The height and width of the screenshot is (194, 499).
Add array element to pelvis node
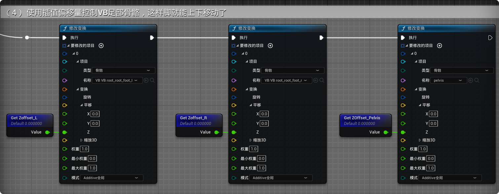440,46
